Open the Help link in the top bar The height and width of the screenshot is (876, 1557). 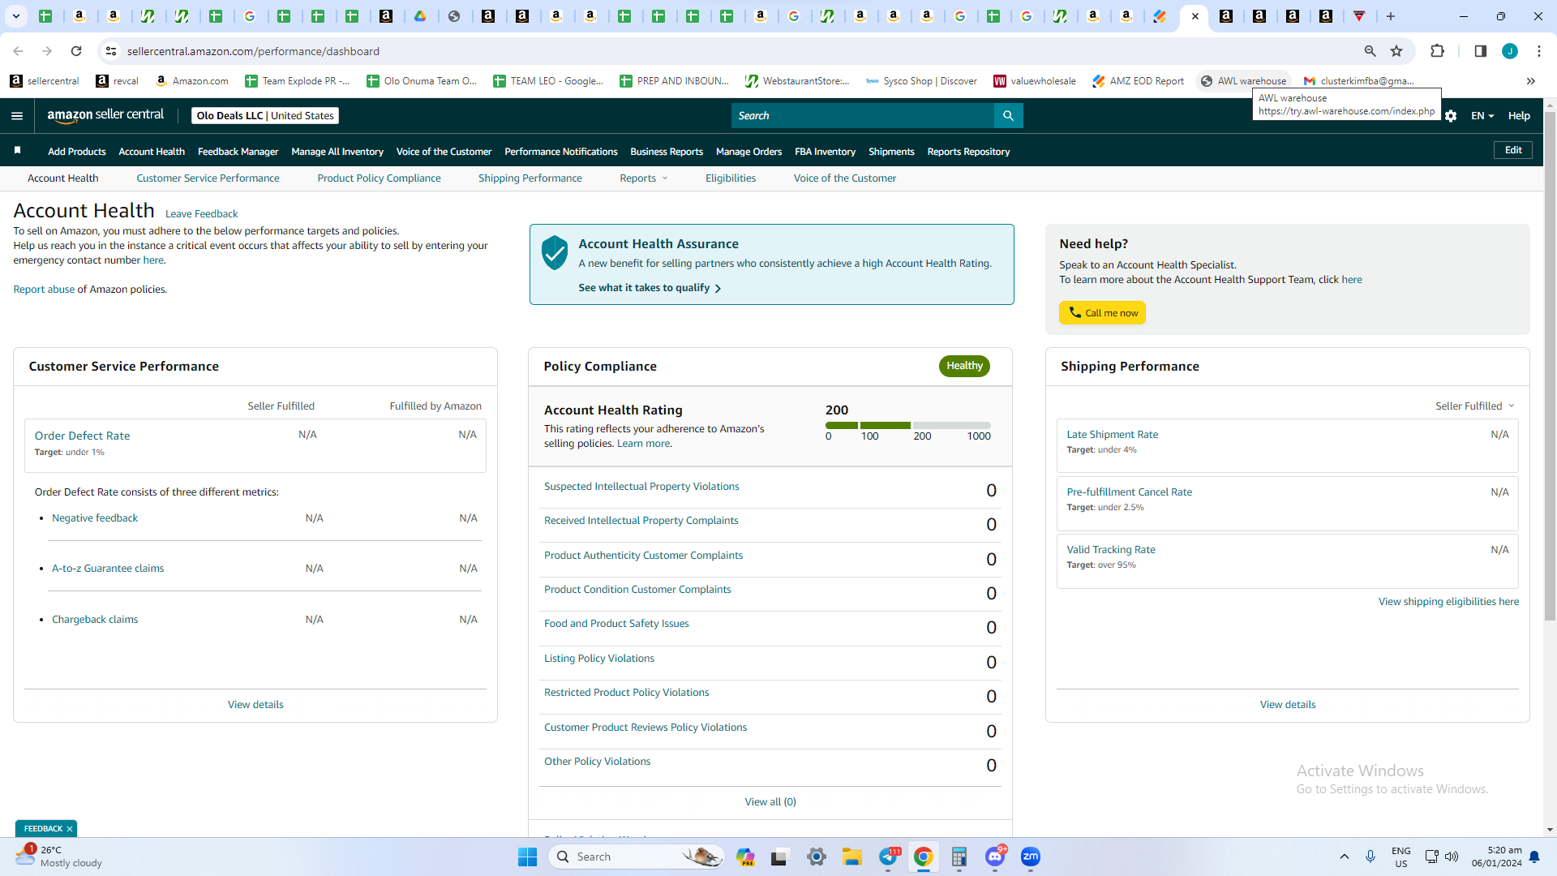click(x=1519, y=116)
